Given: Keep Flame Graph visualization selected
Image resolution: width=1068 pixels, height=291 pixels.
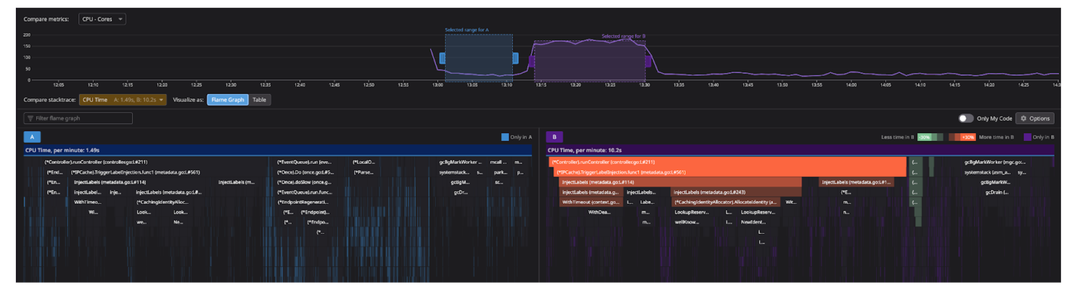Looking at the screenshot, I should point(227,99).
